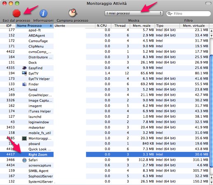Click the PID 3466 cell

[x=10, y=160]
